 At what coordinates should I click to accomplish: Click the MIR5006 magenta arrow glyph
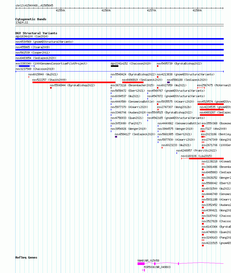[144, 270]
